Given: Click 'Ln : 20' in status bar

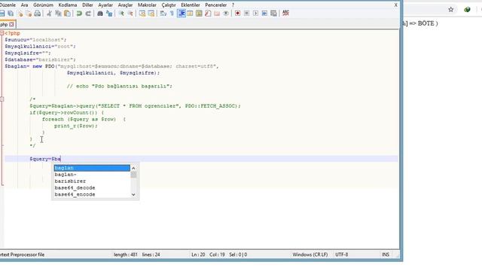Looking at the screenshot, I should 198,254.
